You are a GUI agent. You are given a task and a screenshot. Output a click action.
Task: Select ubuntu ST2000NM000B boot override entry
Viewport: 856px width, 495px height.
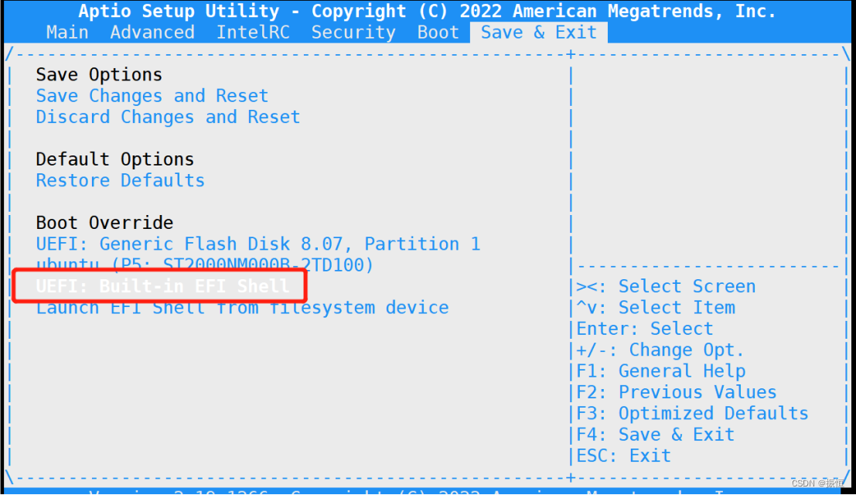coord(205,265)
